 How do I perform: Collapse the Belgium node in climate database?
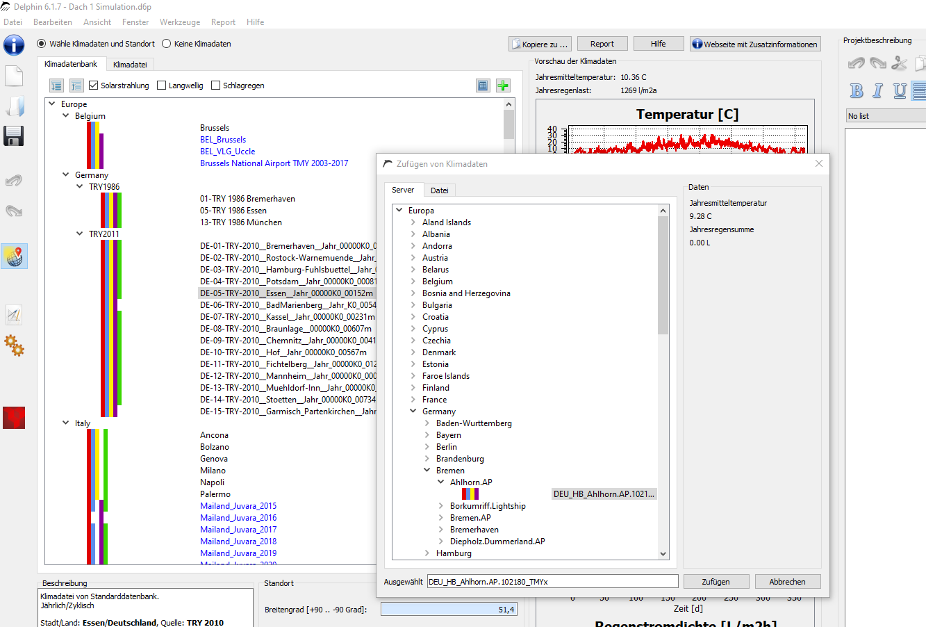(x=66, y=116)
